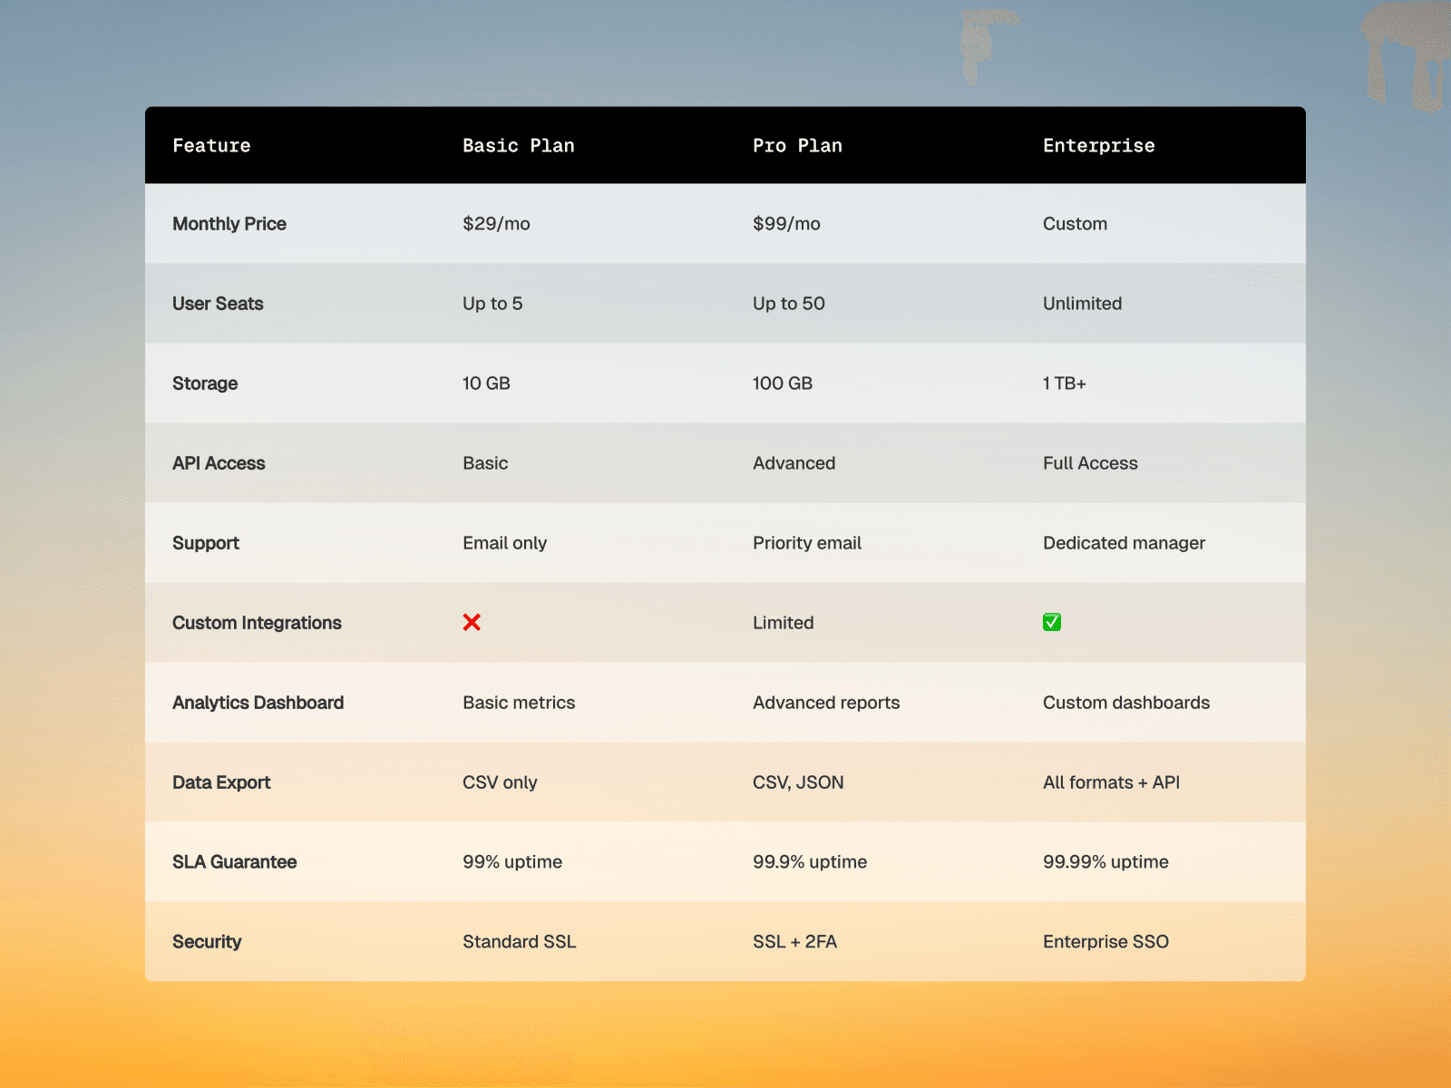Choose the "Basic metrics" cell

[519, 703]
